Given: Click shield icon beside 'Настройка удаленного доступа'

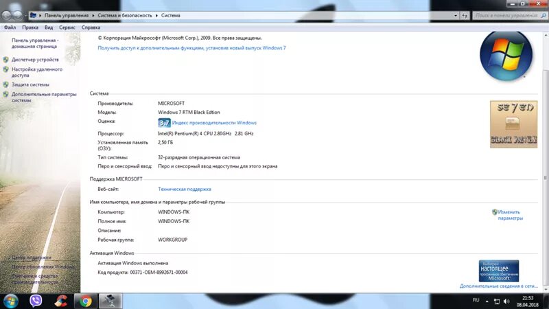Looking at the screenshot, I should click(x=5, y=69).
